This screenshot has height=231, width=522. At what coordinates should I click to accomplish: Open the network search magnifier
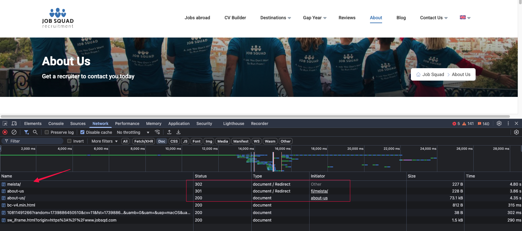35,132
